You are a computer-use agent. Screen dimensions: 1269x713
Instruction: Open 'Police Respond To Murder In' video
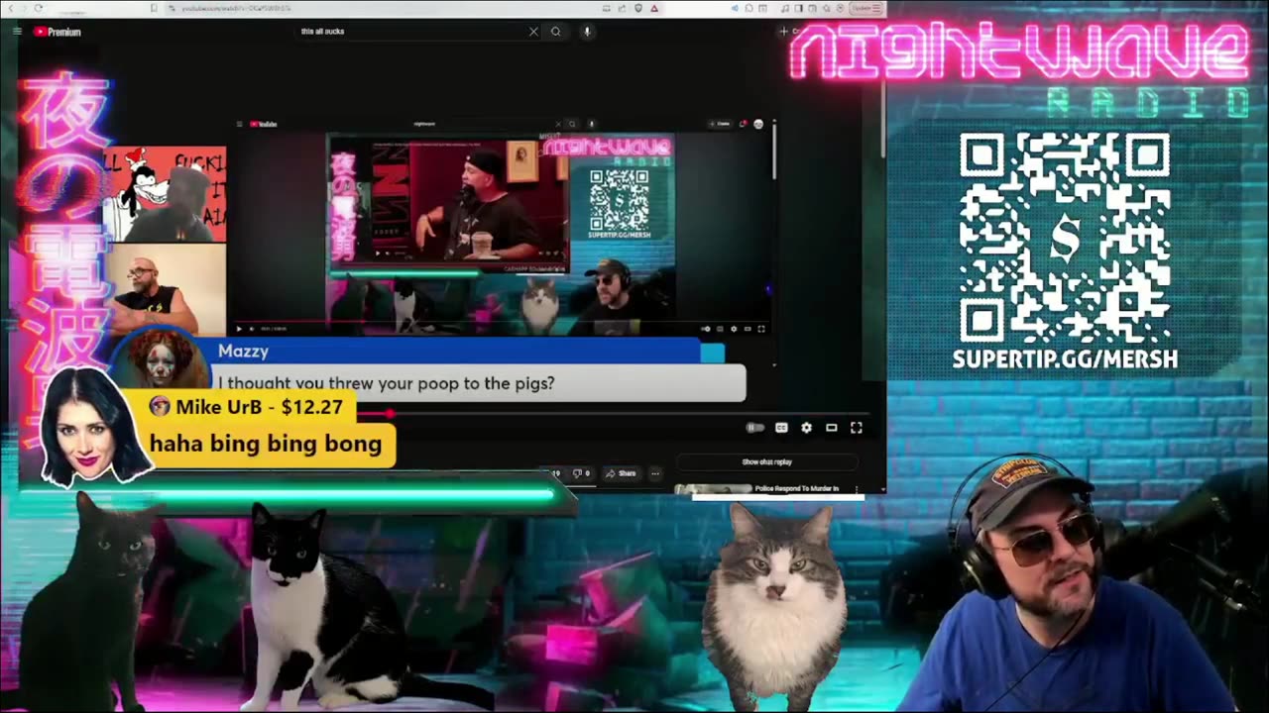click(796, 488)
